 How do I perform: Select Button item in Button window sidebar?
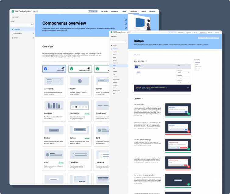(x=119, y=66)
